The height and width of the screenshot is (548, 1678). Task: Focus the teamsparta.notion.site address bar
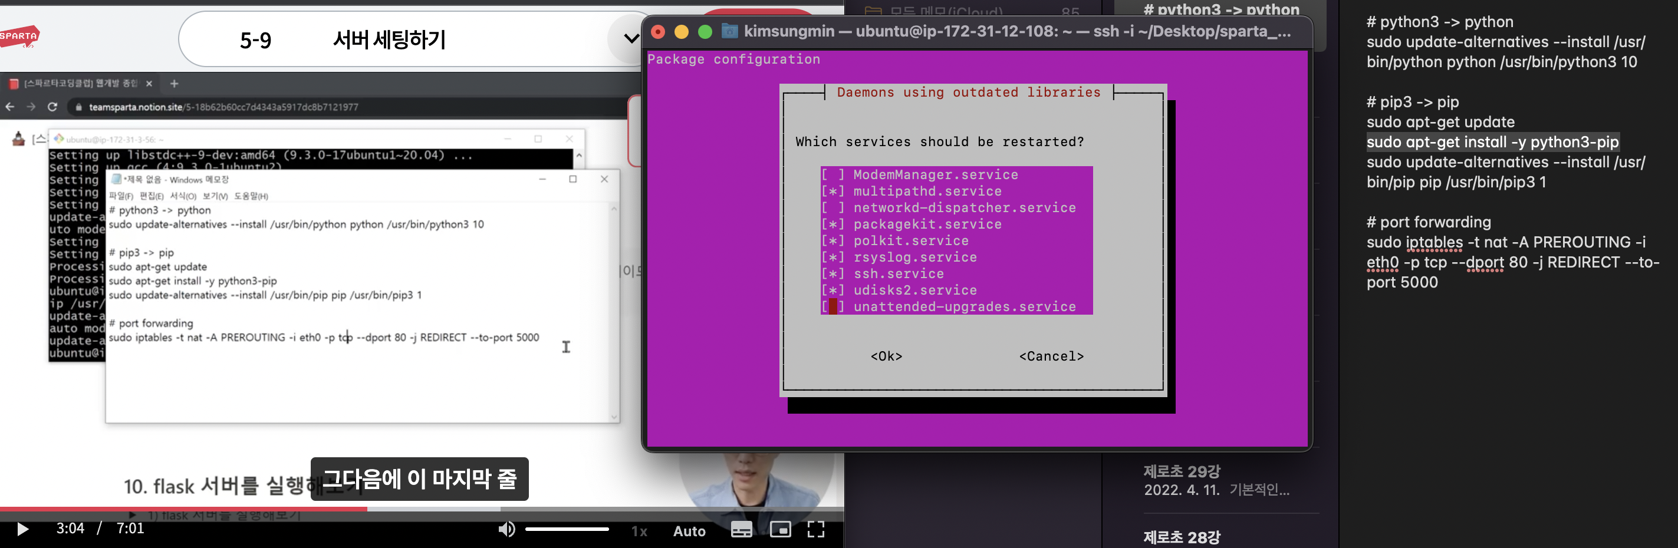coord(352,107)
